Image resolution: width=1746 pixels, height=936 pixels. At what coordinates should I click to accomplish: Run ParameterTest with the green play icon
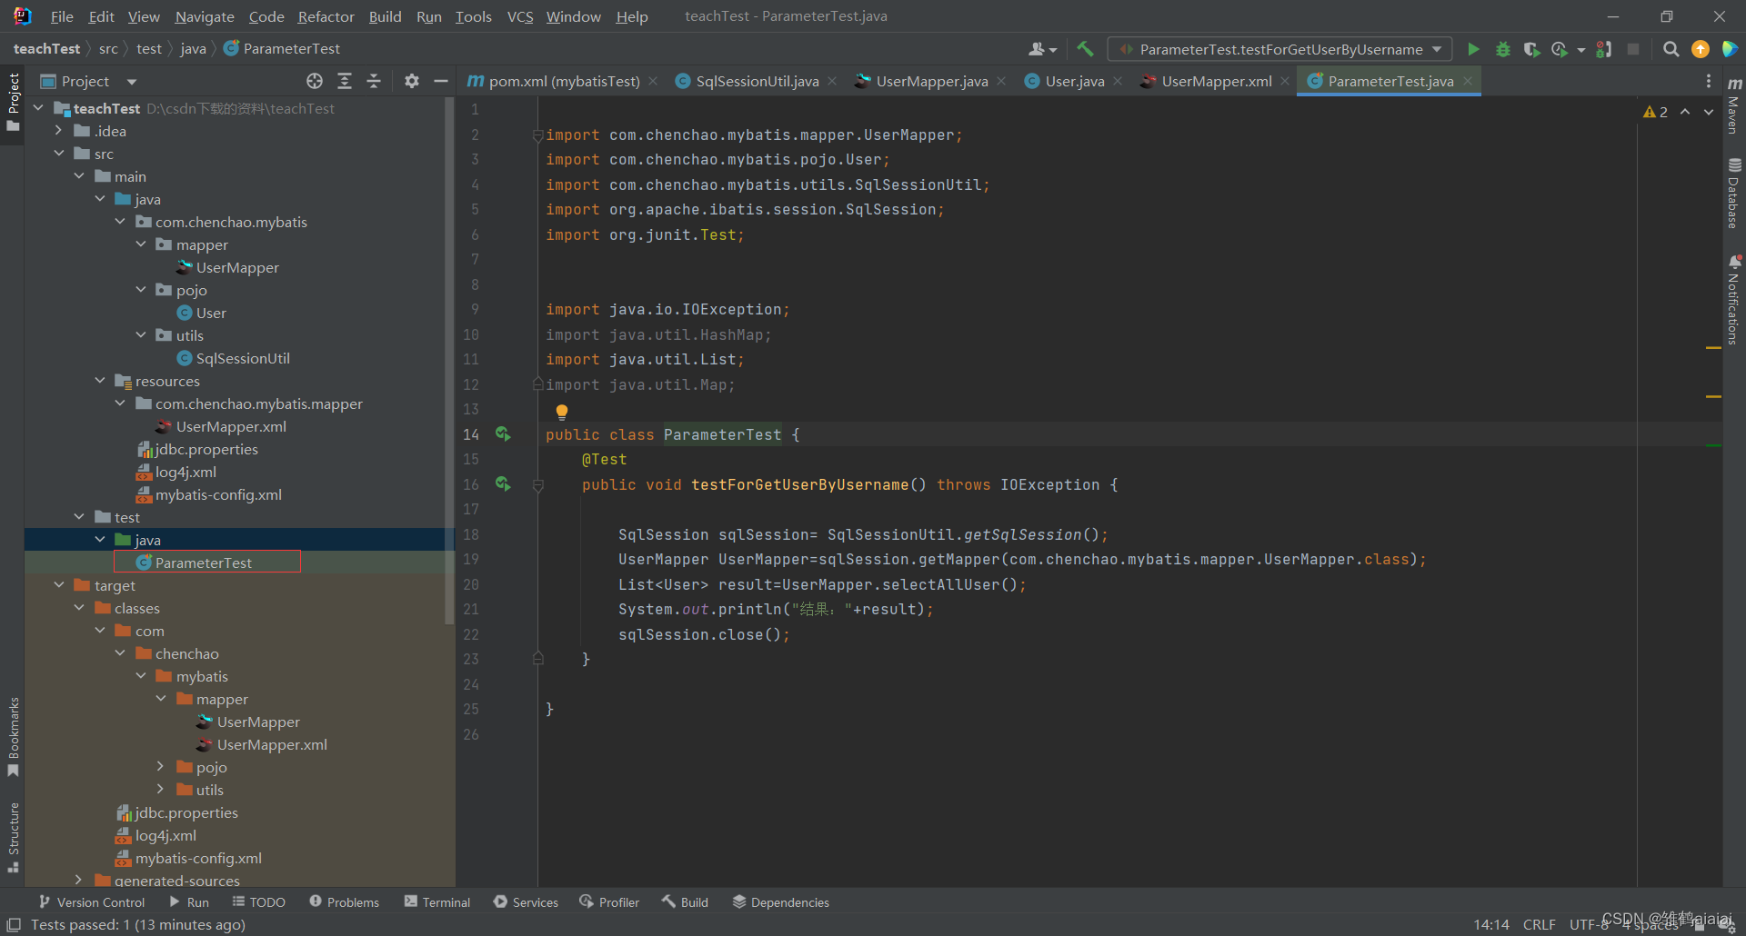(1473, 49)
